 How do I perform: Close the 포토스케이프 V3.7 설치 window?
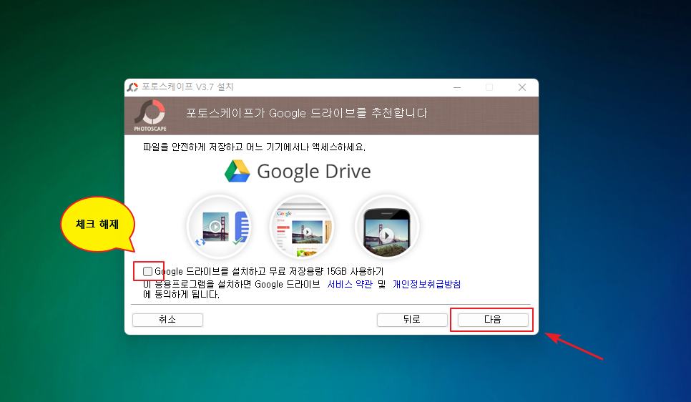pos(521,87)
